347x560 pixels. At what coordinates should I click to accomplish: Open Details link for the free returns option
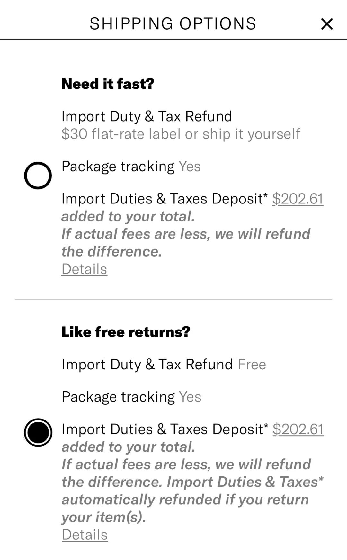[x=85, y=535]
